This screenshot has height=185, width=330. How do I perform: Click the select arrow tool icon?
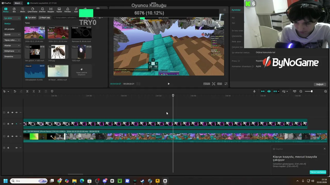pos(4,91)
